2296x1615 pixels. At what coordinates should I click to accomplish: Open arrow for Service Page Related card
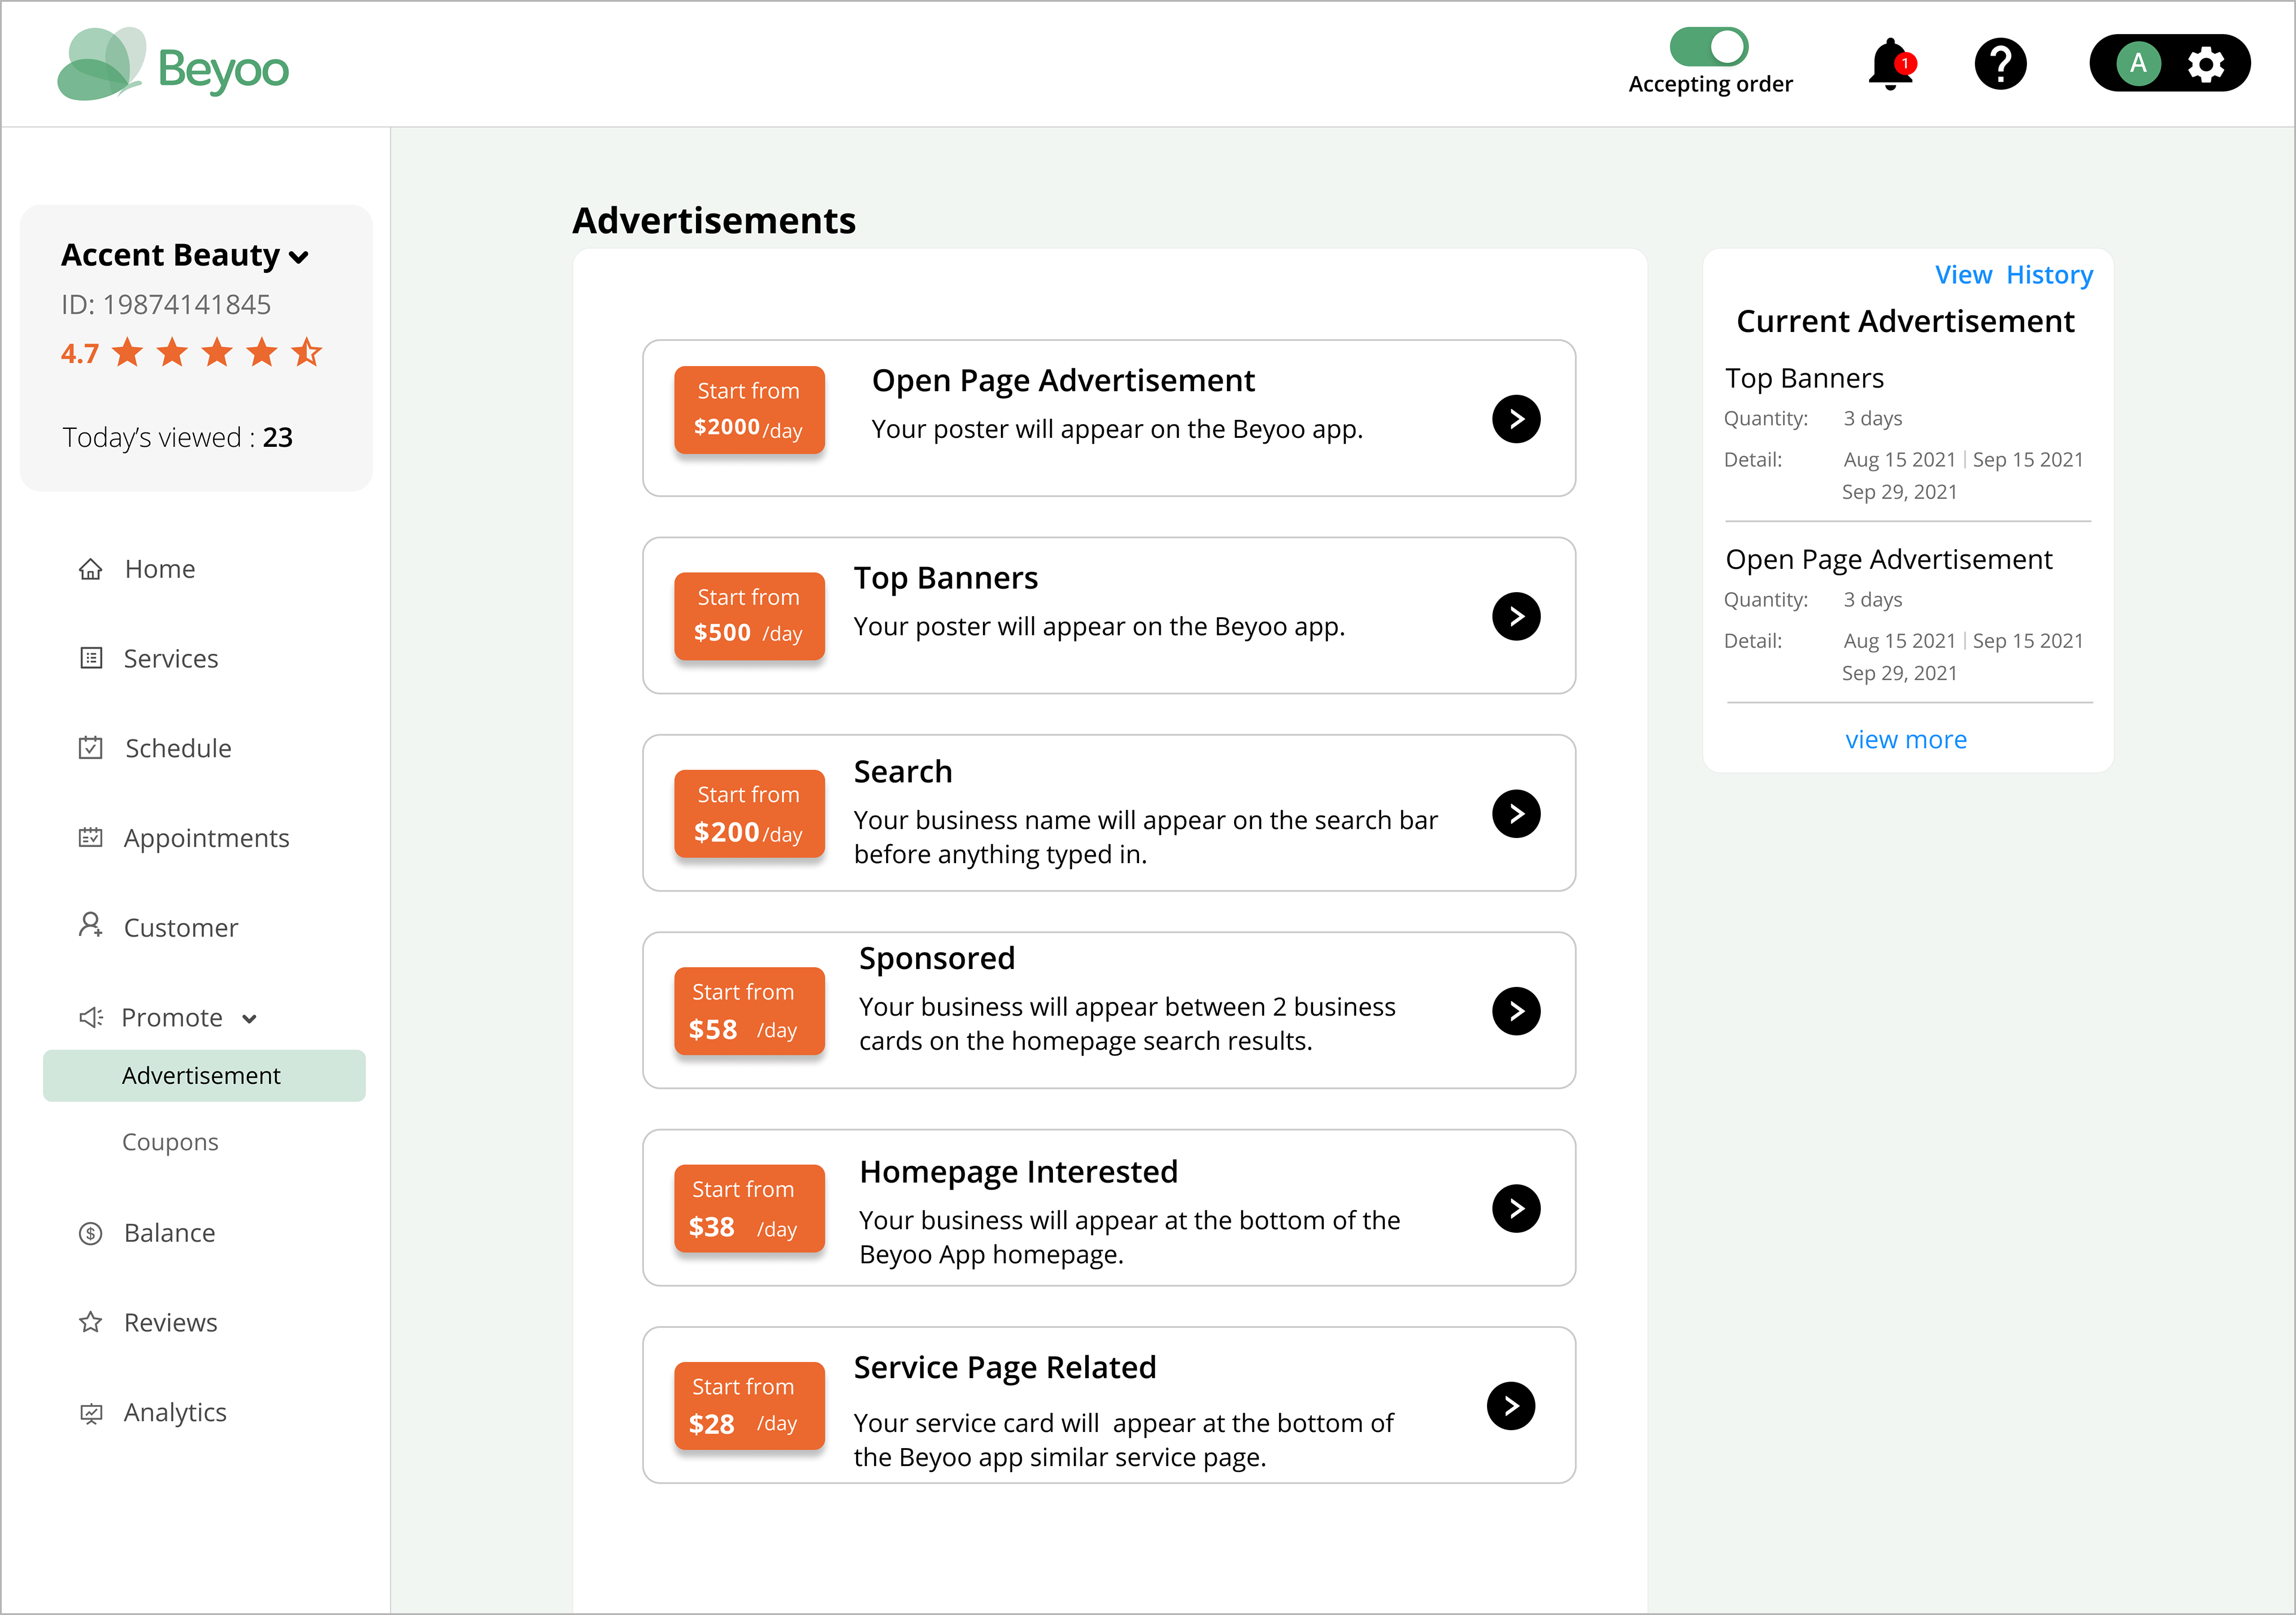pos(1511,1406)
